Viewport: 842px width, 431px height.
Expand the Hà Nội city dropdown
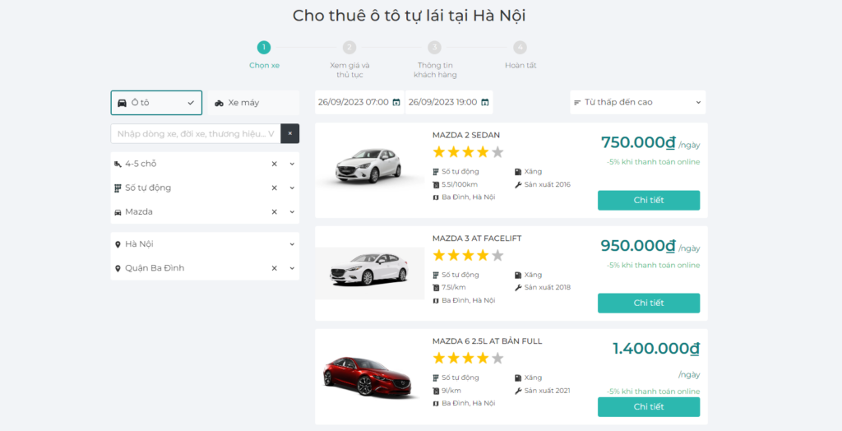pyautogui.click(x=291, y=244)
